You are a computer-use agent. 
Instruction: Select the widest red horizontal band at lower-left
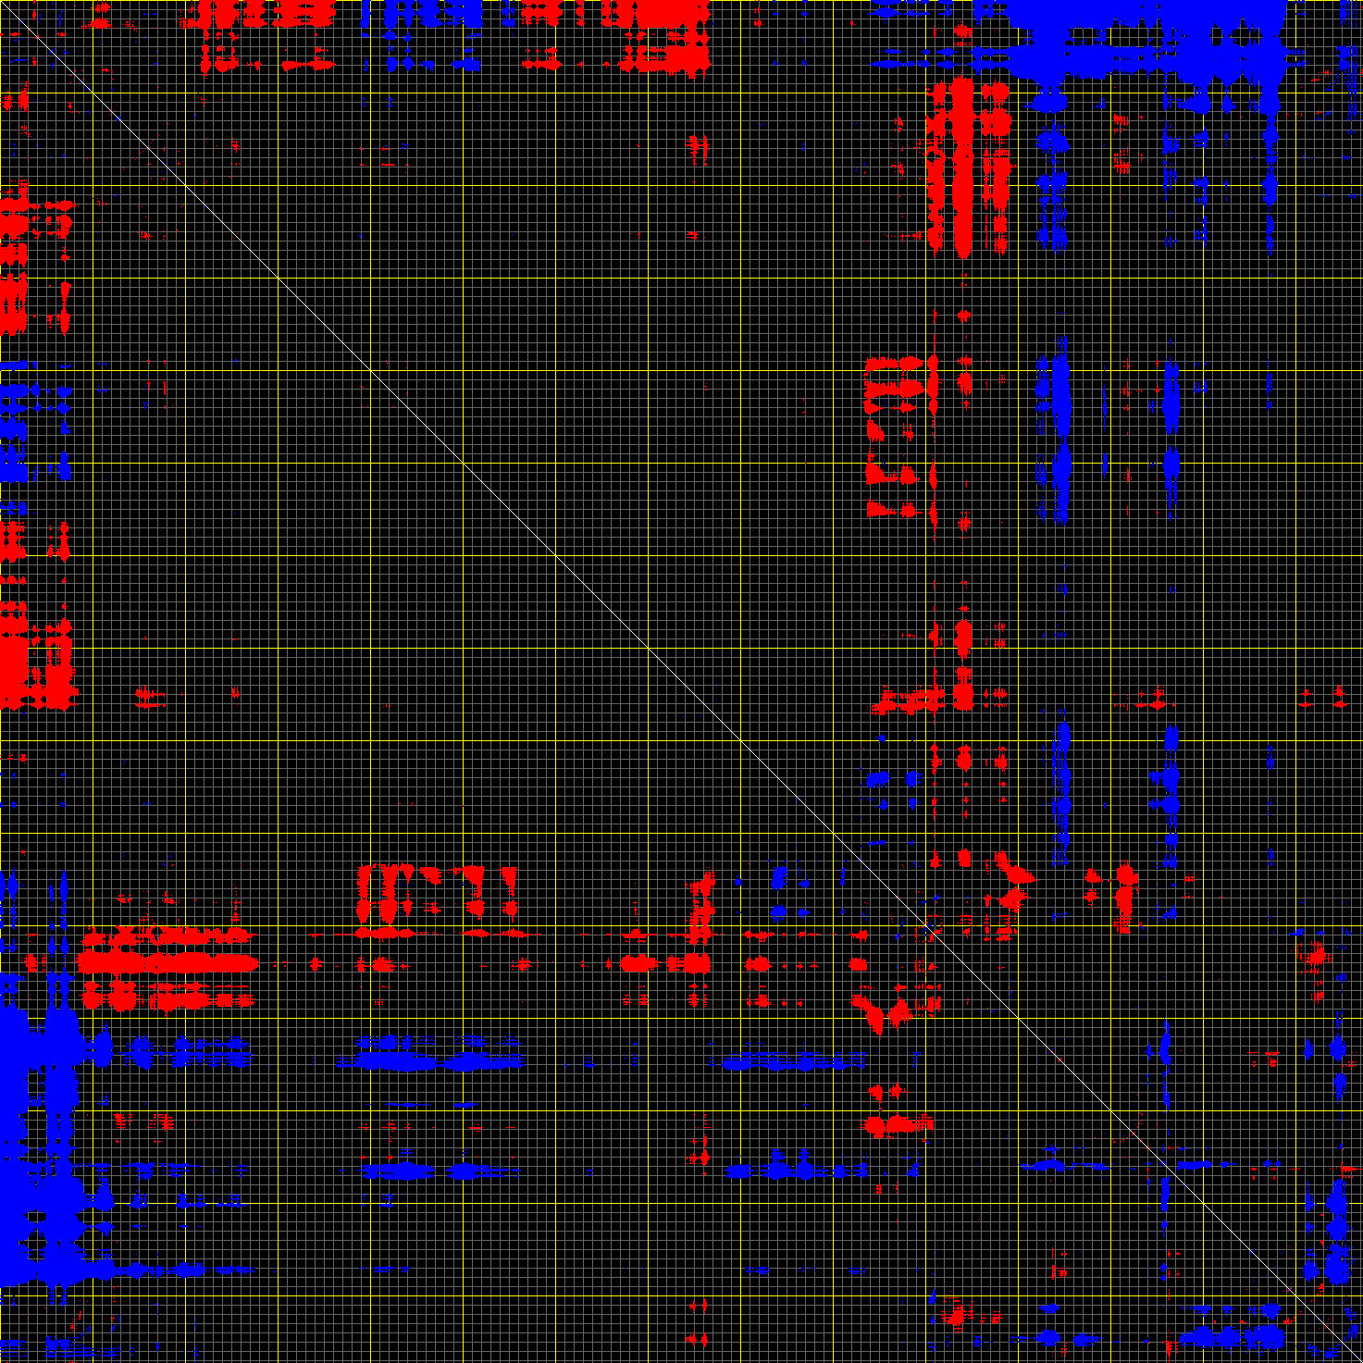coord(167,963)
